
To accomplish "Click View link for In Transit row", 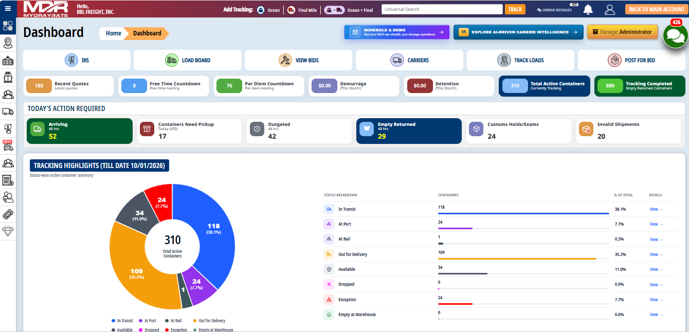I will point(656,209).
